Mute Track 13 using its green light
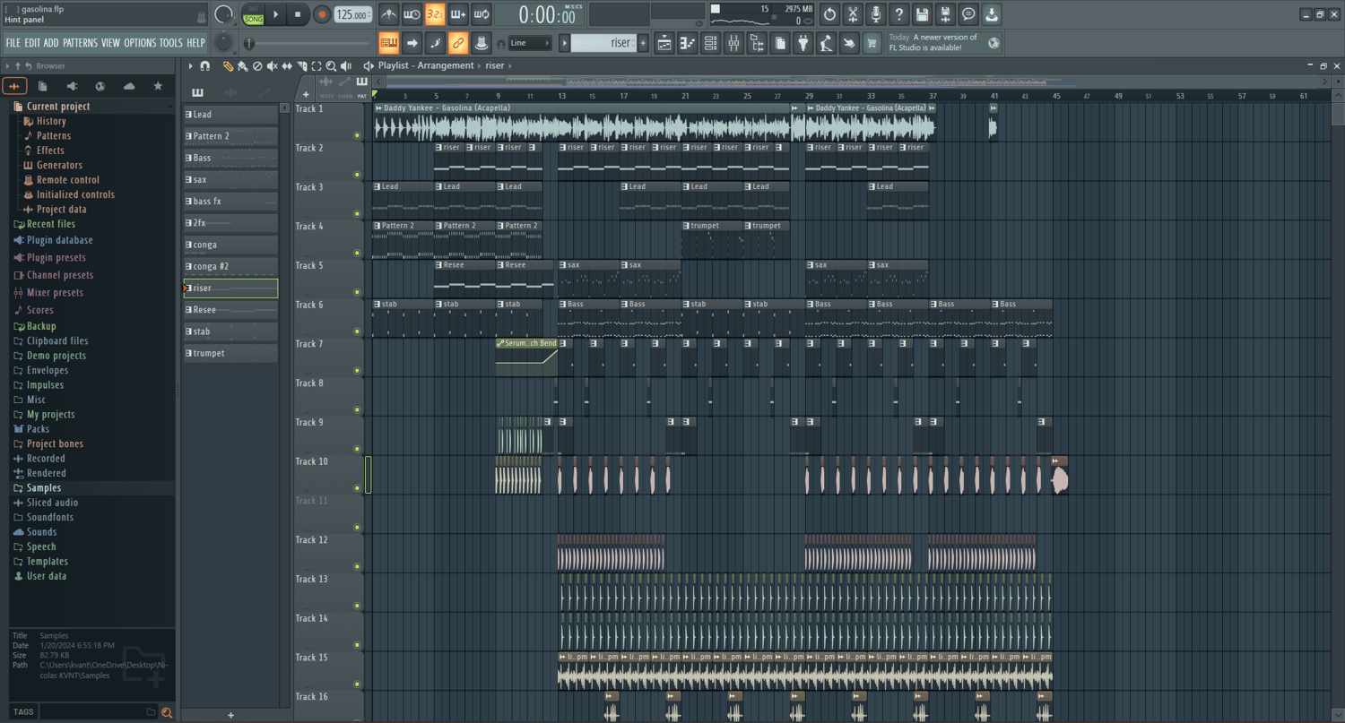This screenshot has width=1345, height=723. [x=357, y=606]
